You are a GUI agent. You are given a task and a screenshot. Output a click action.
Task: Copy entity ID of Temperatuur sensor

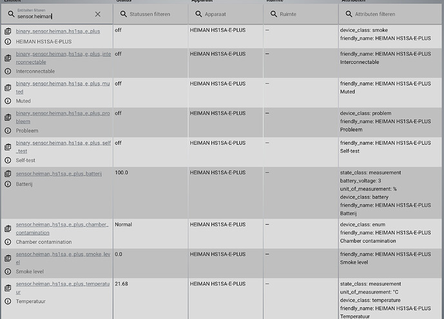click(x=8, y=288)
